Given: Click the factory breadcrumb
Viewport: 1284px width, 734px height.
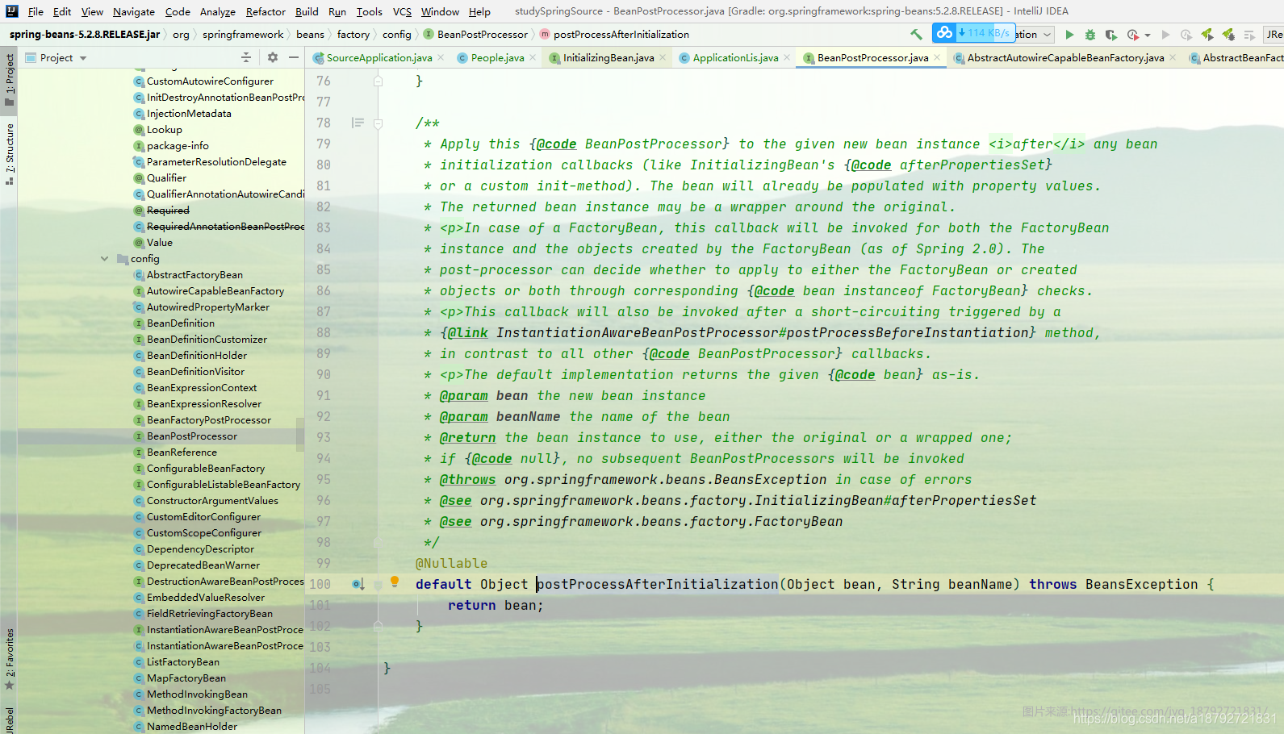Looking at the screenshot, I should point(353,34).
